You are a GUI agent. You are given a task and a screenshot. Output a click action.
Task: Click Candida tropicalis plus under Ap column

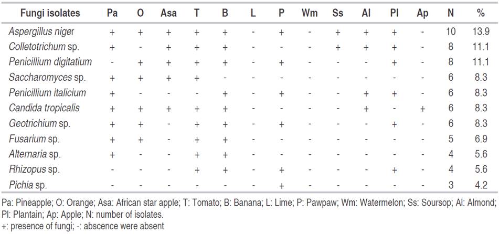pyautogui.click(x=422, y=109)
